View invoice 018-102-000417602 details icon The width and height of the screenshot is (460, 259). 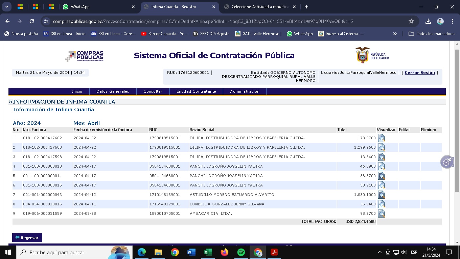tap(382, 138)
